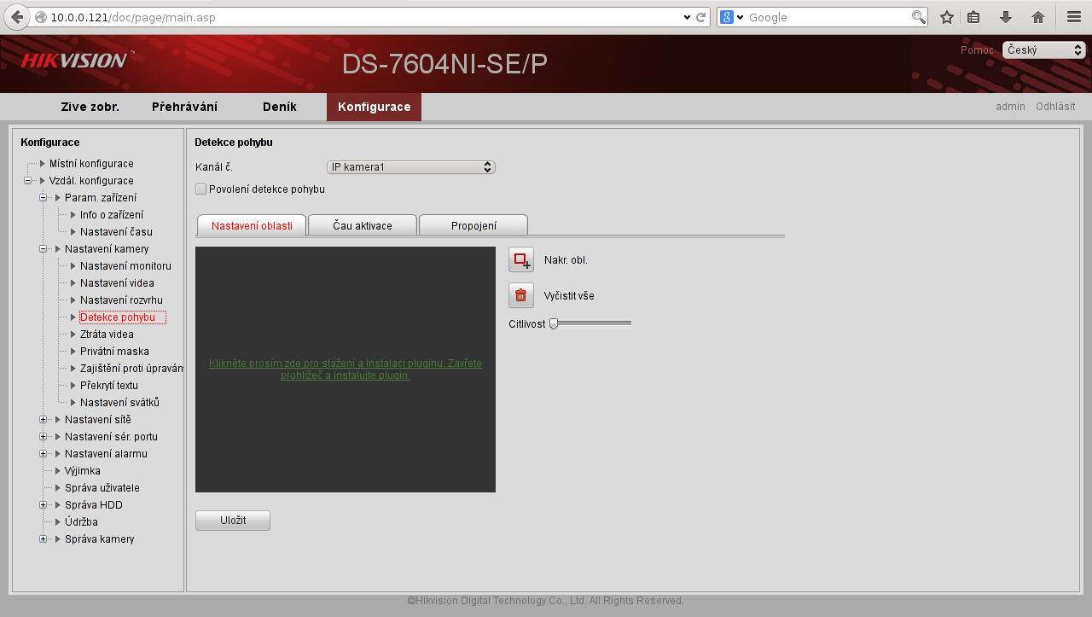
Task: Click the Uložit button
Action: click(x=233, y=521)
